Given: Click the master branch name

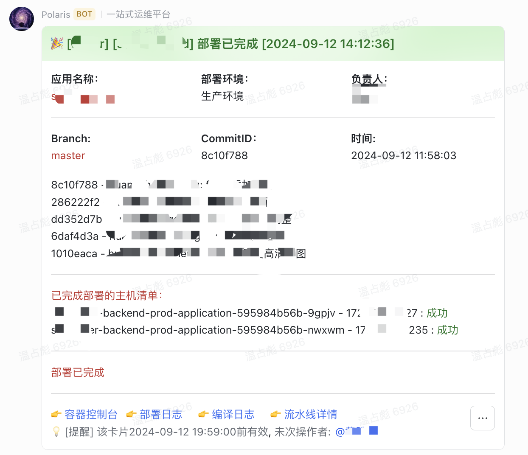Looking at the screenshot, I should 68,156.
